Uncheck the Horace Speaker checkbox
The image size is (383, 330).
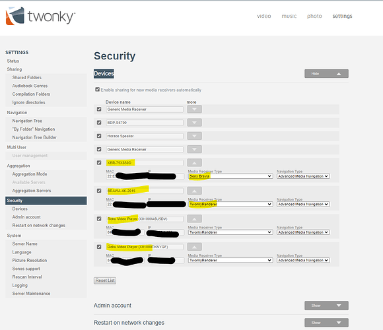[99, 136]
